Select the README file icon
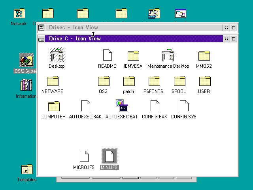 coord(108,55)
